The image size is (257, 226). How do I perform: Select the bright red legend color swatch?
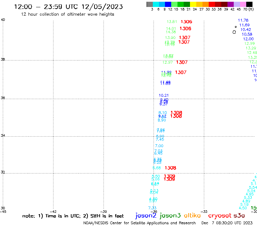pyautogui.click(x=212, y=4)
